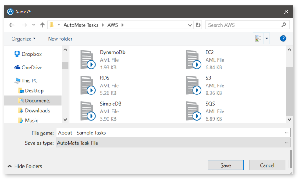The height and width of the screenshot is (180, 300).
Task: Expand the File name dropdown
Action: [x=287, y=133]
